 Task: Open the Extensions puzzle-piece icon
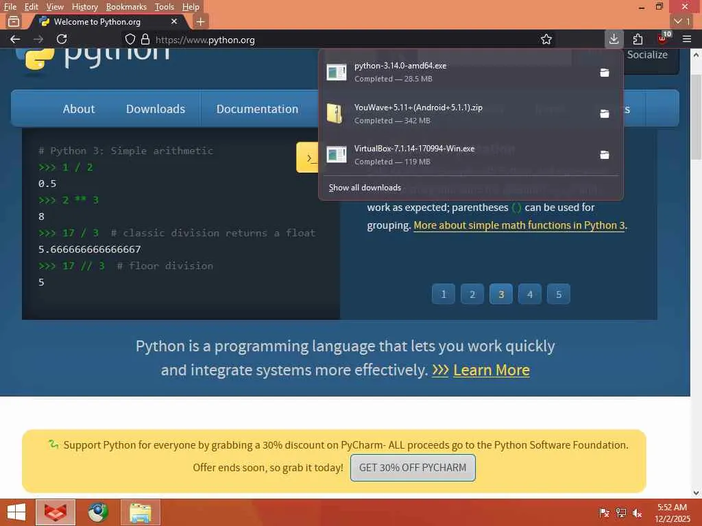[x=638, y=39]
